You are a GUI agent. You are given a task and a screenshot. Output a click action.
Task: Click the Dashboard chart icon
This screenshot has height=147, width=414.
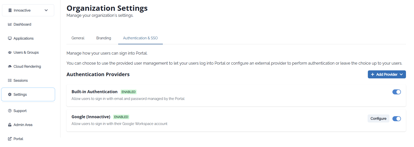click(10, 24)
